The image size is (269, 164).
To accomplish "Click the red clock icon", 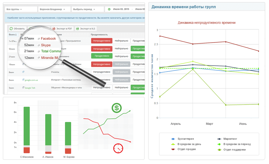I will (x=118, y=148).
